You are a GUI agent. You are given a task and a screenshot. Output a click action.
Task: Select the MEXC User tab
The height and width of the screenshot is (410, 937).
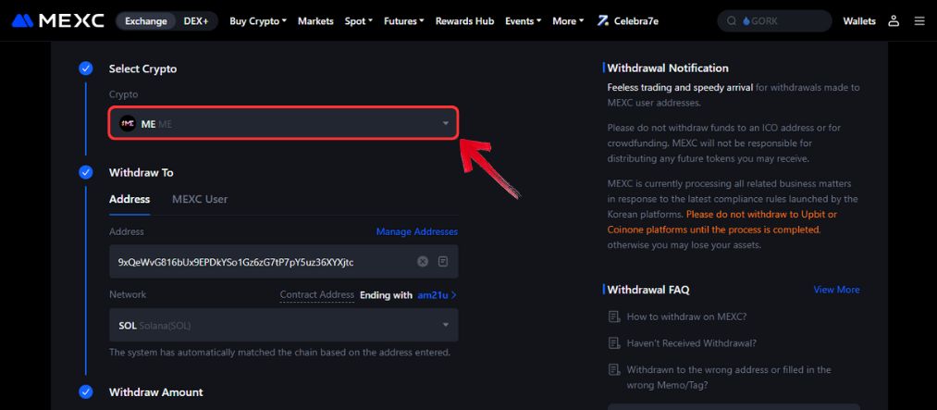coord(200,199)
